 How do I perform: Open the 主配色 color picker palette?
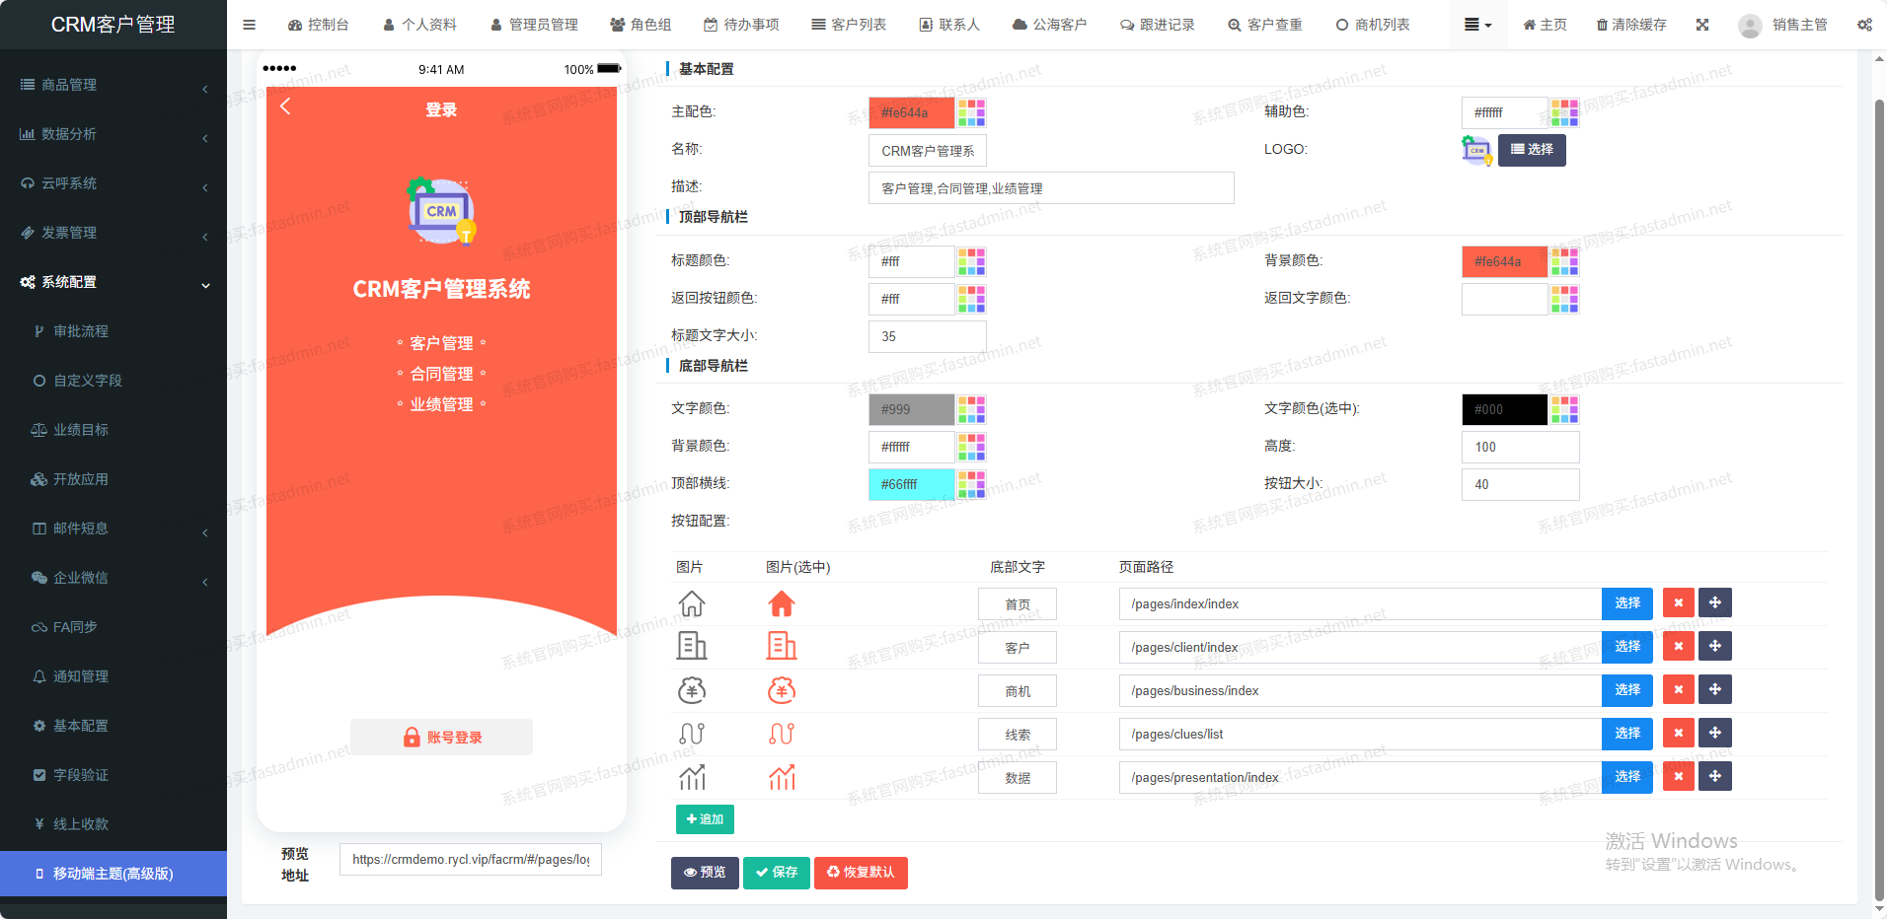tap(971, 112)
